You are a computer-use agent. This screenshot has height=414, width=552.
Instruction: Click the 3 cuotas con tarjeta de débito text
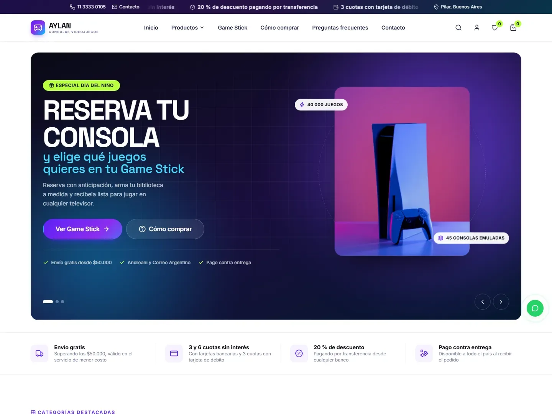click(379, 7)
